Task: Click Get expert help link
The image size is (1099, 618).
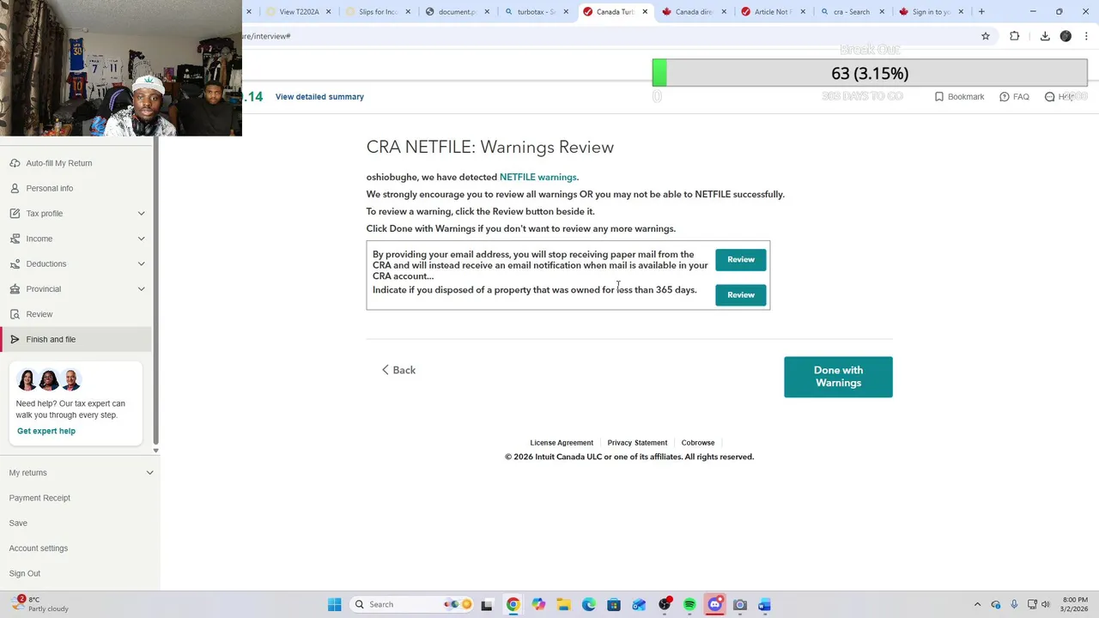Action: [x=46, y=431]
